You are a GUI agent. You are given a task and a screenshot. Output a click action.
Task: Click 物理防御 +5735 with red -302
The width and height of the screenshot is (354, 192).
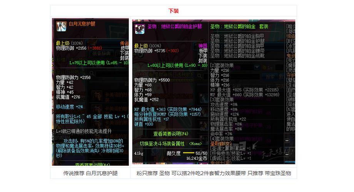tap(157, 51)
